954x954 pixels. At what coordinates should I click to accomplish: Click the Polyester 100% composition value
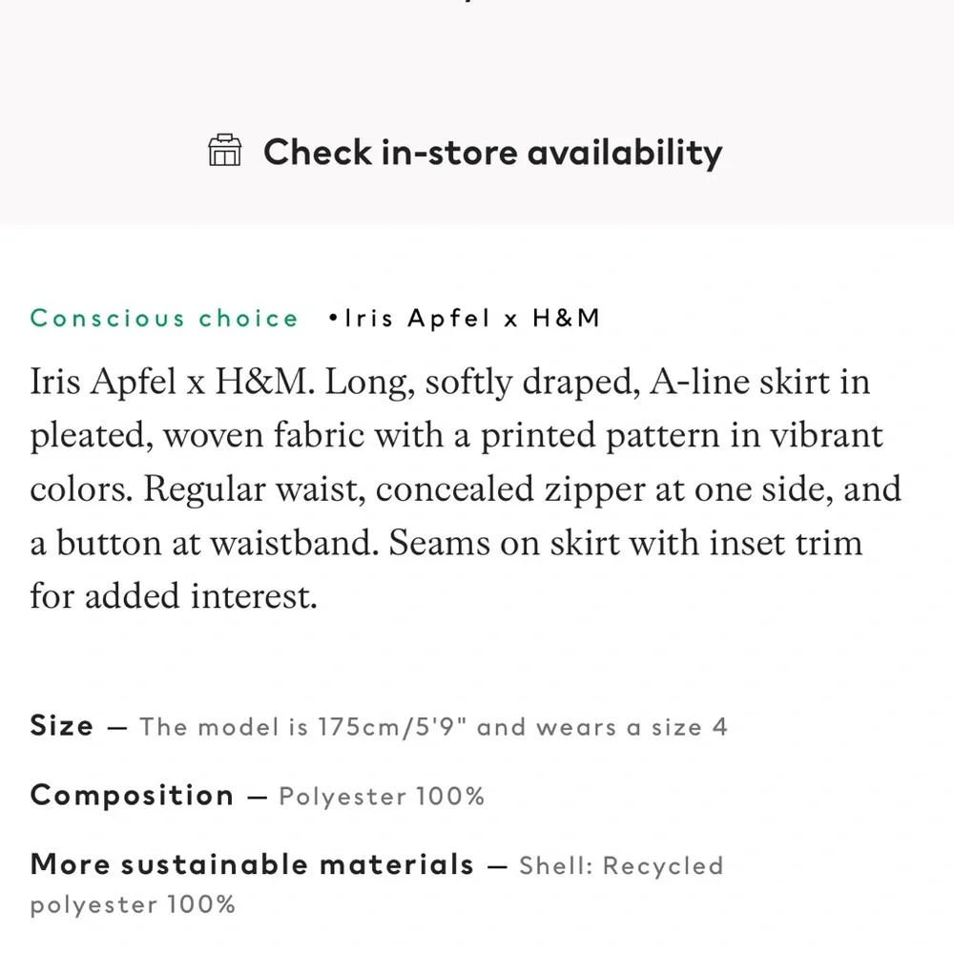click(x=382, y=797)
